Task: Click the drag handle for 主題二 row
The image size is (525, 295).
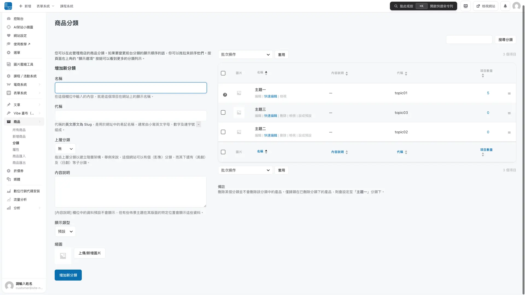Action: tap(509, 132)
